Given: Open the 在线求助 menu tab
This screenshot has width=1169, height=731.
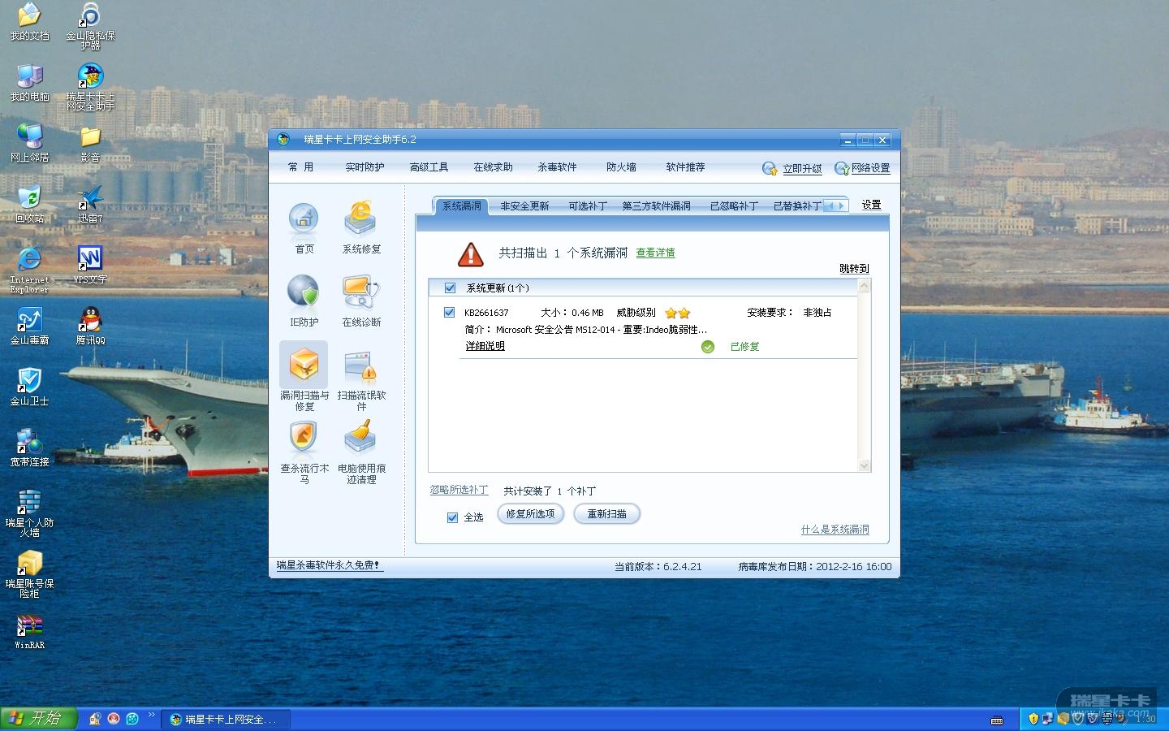Looking at the screenshot, I should pyautogui.click(x=493, y=167).
